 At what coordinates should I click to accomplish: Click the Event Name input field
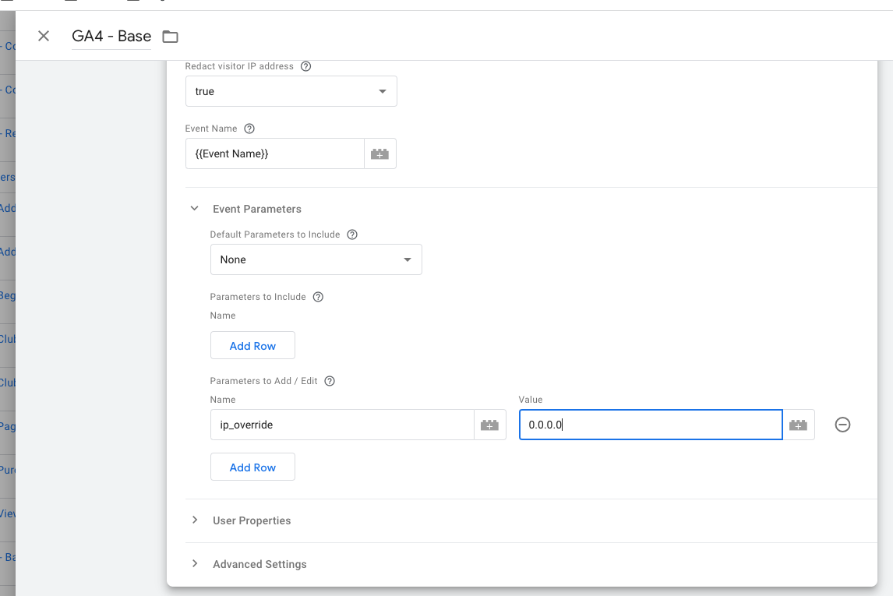pyautogui.click(x=274, y=153)
